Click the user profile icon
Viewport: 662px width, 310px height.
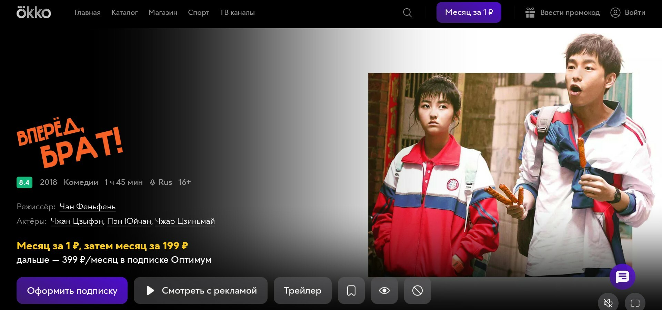point(615,13)
